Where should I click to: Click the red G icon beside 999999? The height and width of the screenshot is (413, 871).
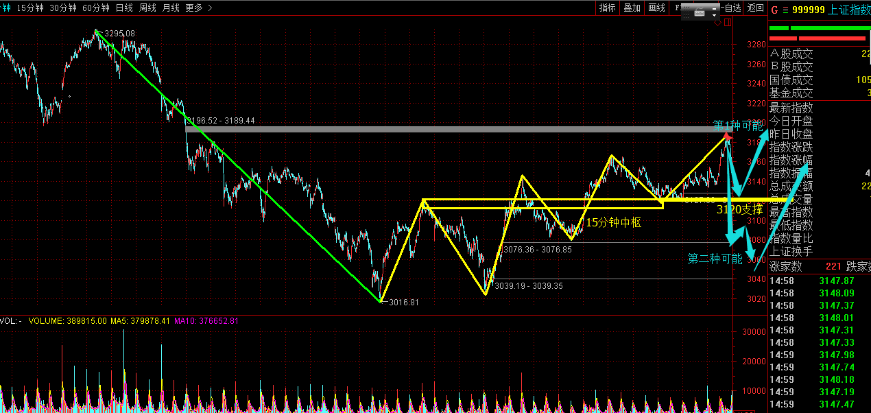point(775,10)
